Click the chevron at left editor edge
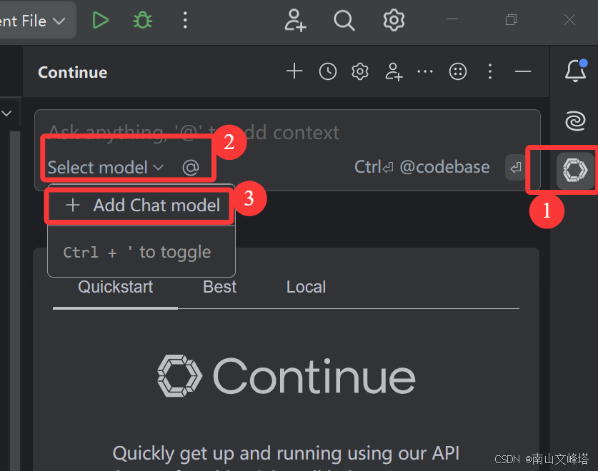The width and height of the screenshot is (598, 471). tap(7, 113)
